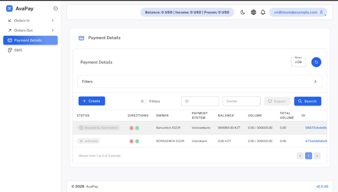Toggle the Filters switch
Image resolution: width=338 pixels, height=192 pixels.
(x=143, y=101)
